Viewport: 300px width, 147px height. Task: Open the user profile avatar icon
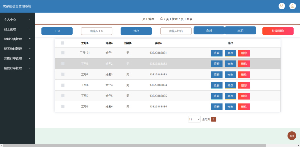click(x=293, y=6)
